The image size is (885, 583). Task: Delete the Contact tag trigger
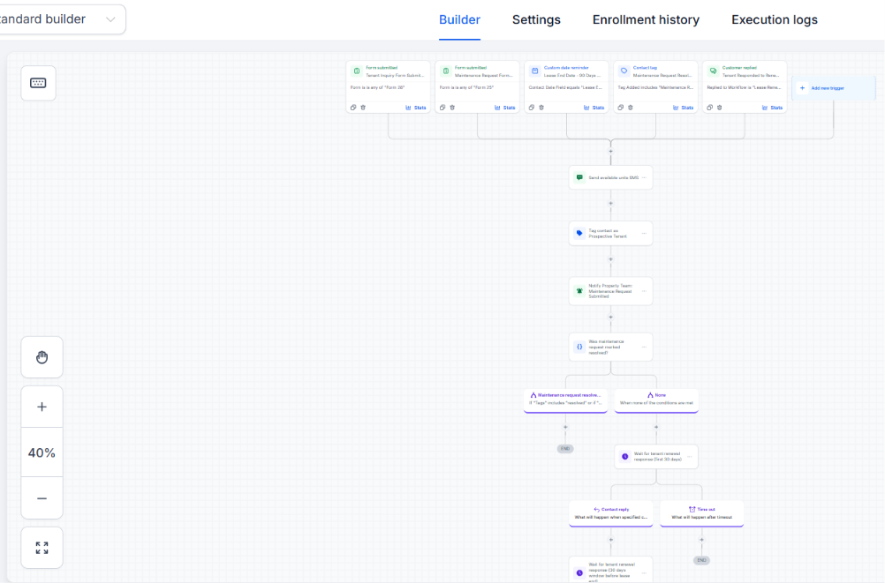[631, 107]
